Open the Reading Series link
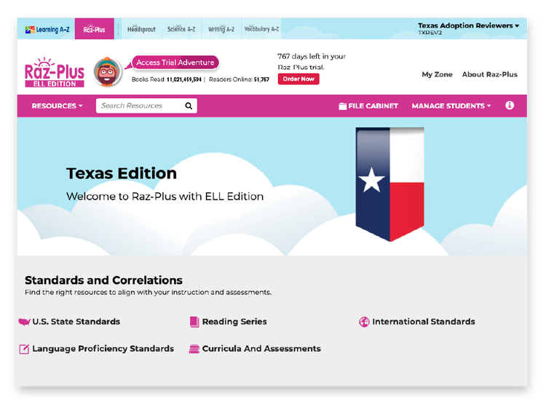 tap(234, 322)
